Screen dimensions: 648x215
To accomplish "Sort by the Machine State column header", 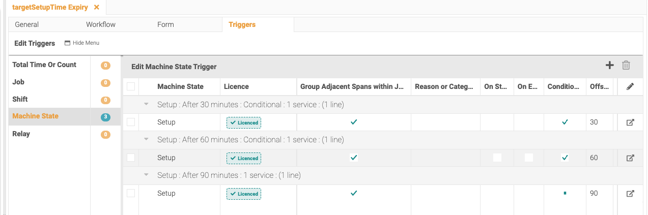I will click(180, 87).
